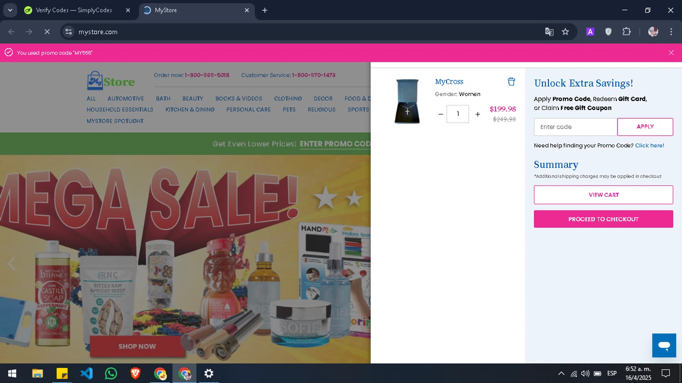682x383 pixels.
Task: Close the Verify Codes tab
Action: point(128,10)
